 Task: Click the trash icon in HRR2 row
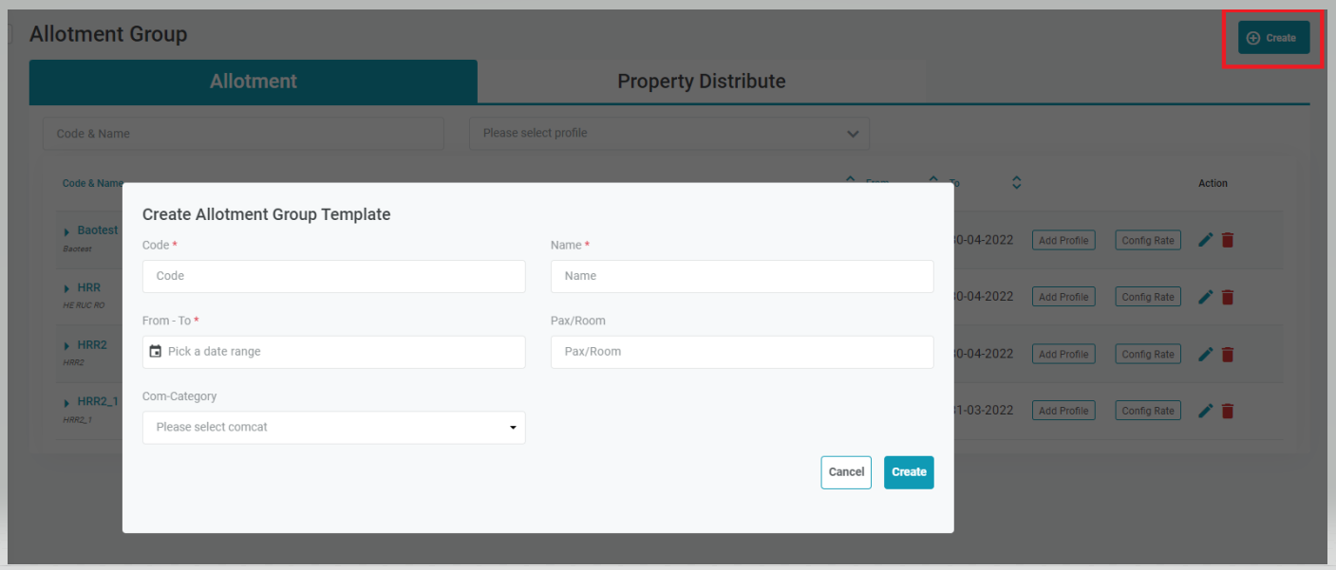1228,354
